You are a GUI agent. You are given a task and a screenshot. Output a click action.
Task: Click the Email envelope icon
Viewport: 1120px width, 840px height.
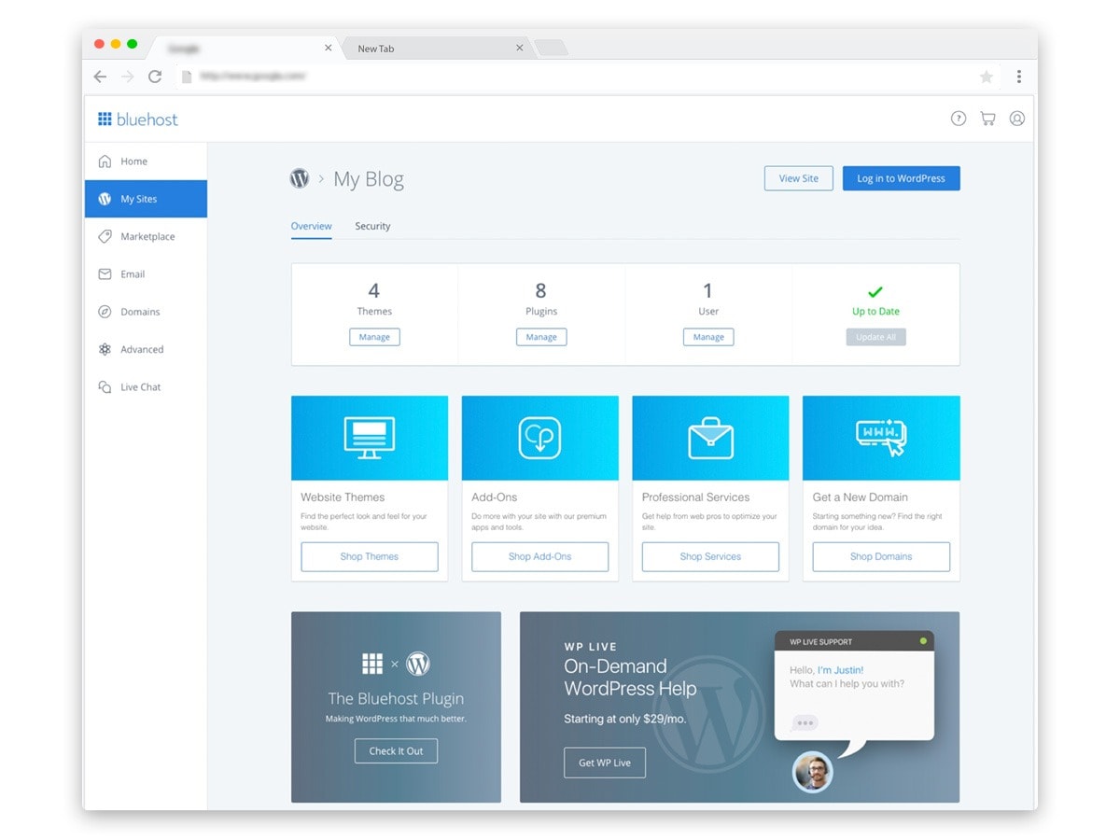click(x=105, y=274)
